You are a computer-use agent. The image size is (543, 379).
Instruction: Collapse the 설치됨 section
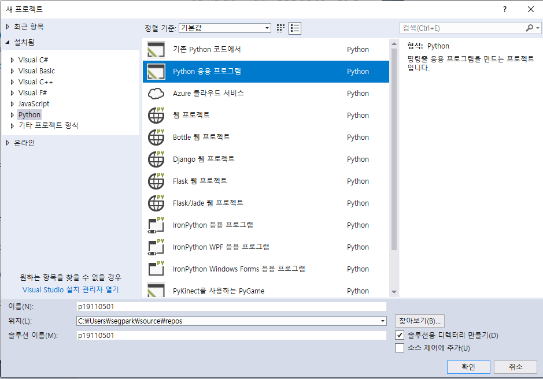click(x=8, y=42)
